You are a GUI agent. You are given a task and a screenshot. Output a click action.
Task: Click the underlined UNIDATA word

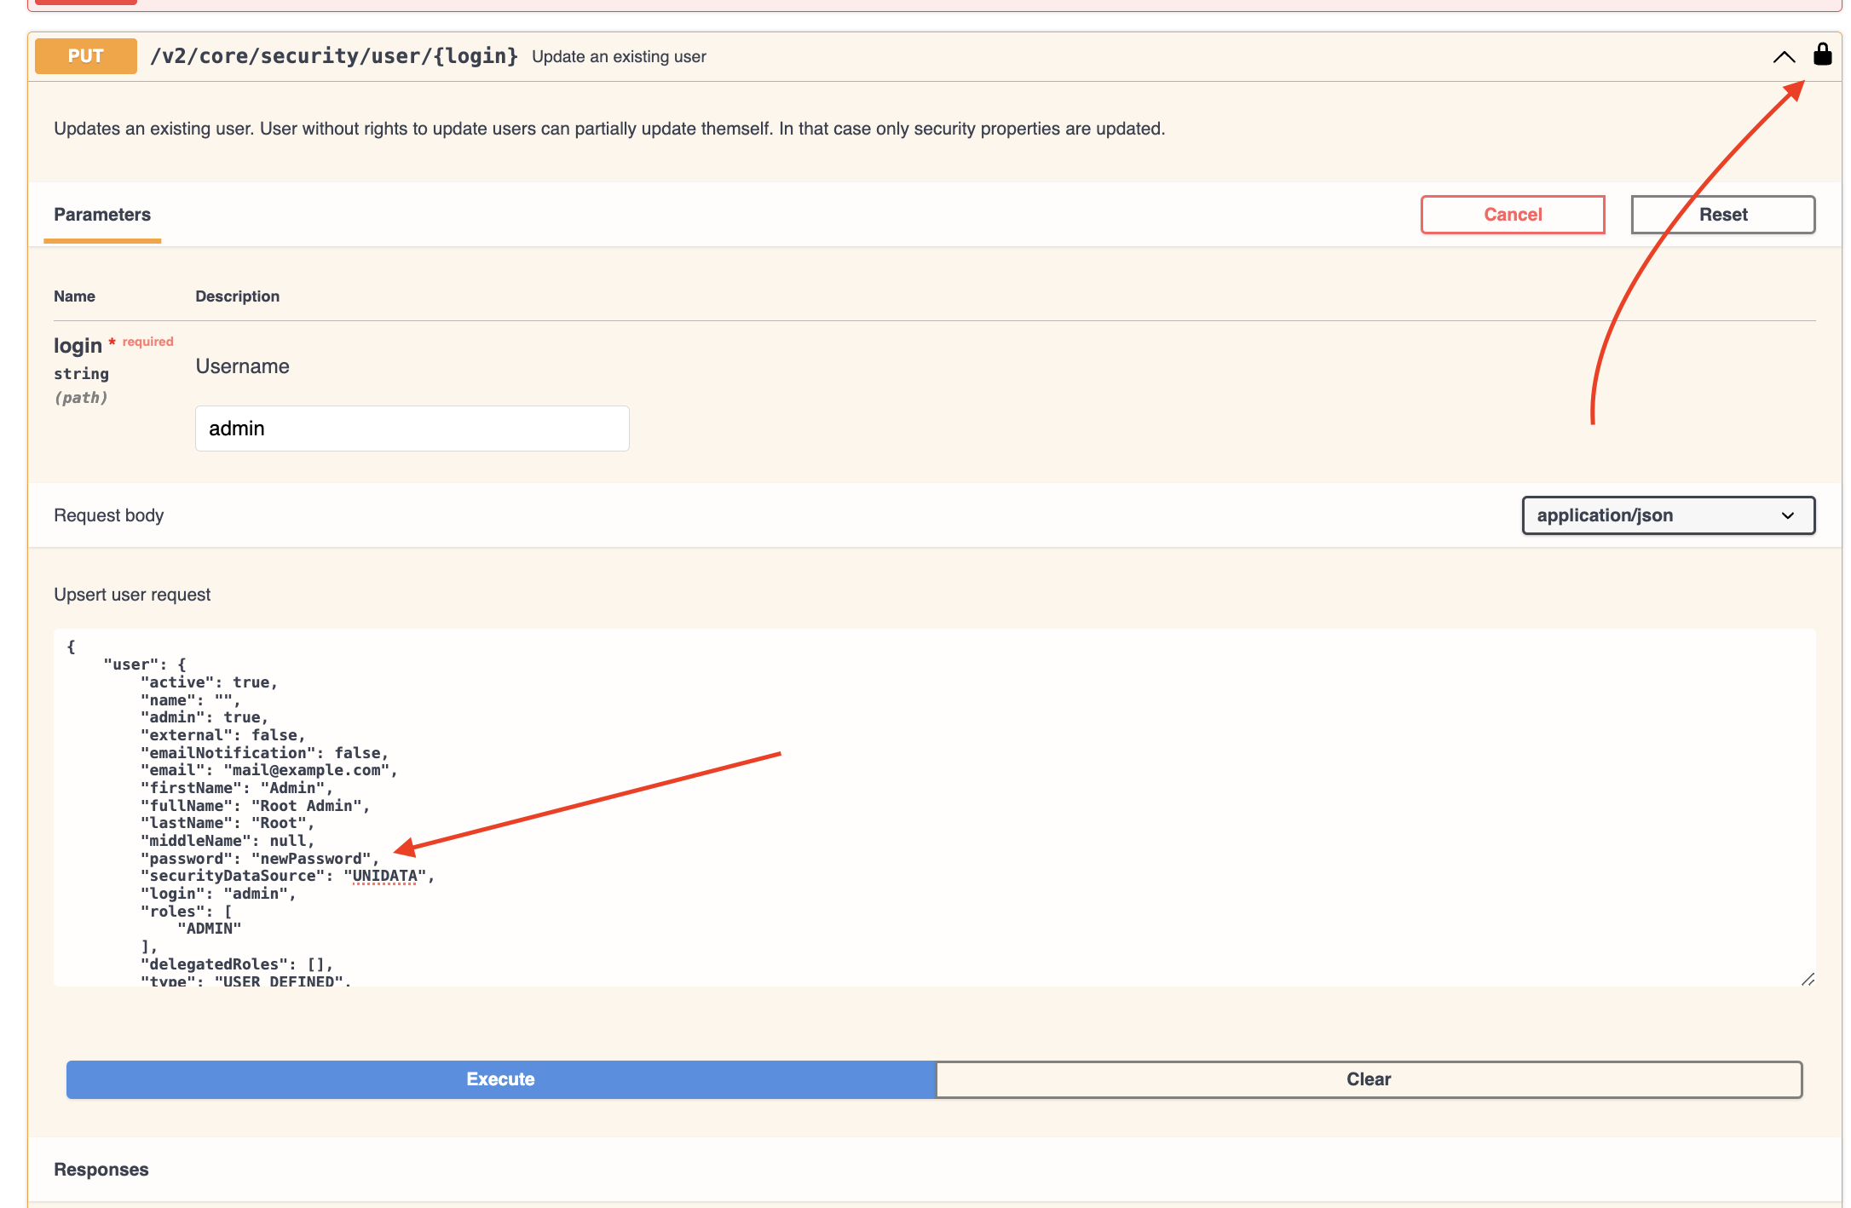384,876
